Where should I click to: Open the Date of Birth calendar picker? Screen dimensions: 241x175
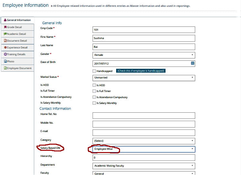pyautogui.click(x=192, y=63)
